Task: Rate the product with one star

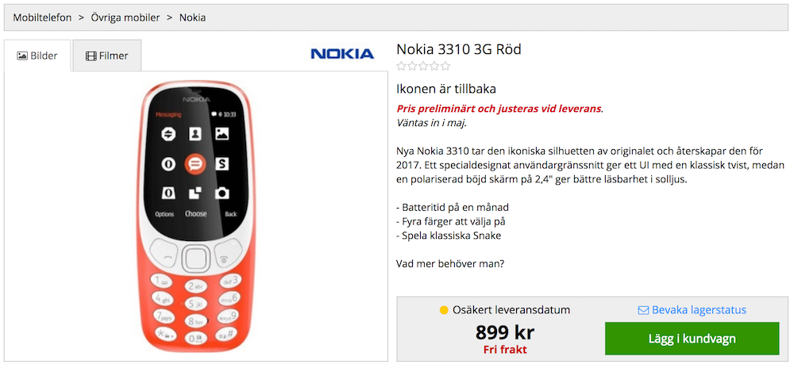Action: coord(401,67)
